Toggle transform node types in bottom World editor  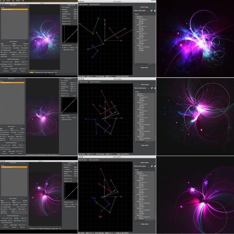148,166
